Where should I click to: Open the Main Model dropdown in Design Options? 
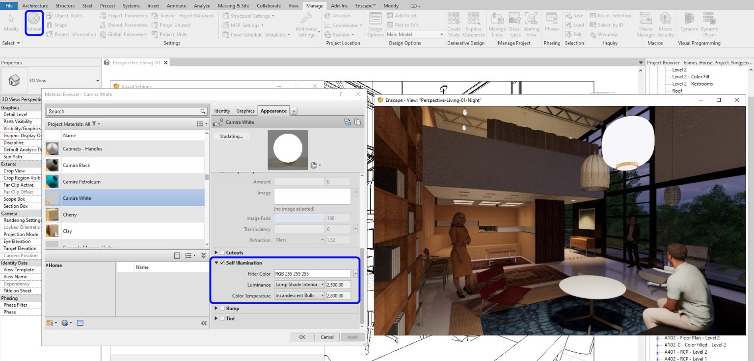[x=440, y=34]
